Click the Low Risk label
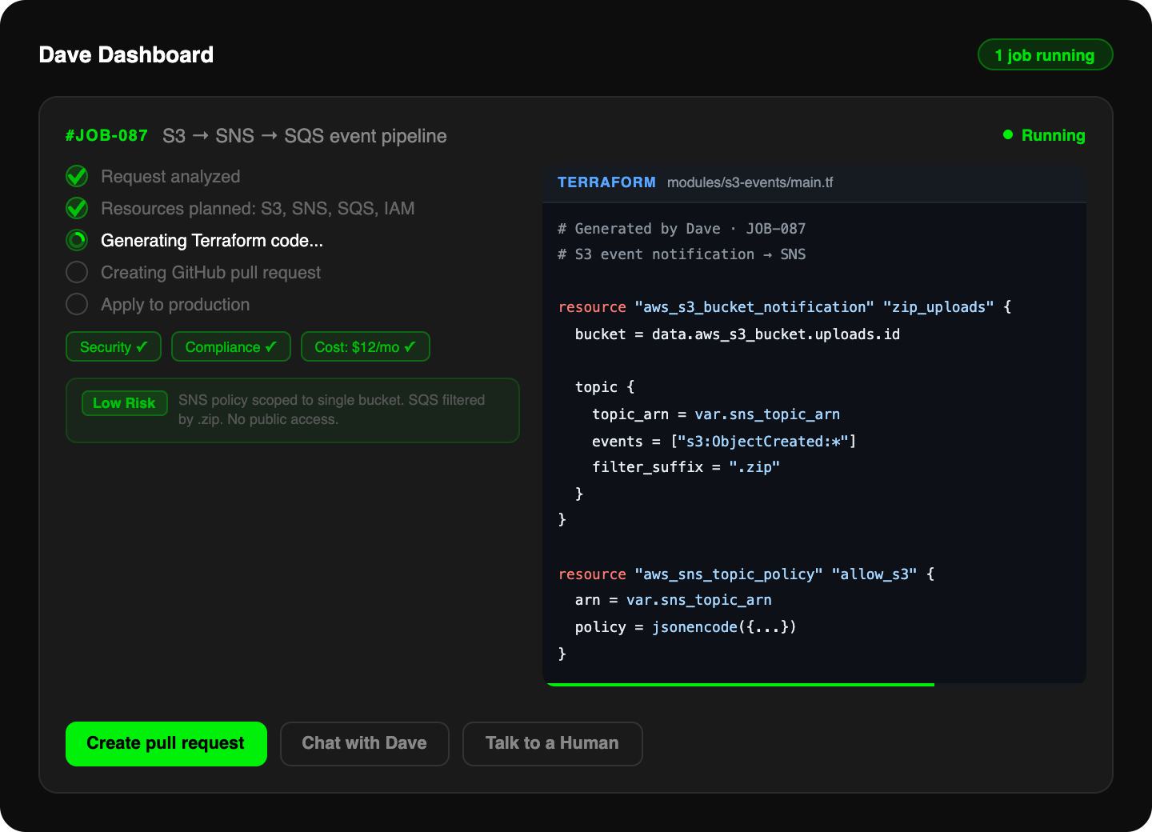Viewport: 1152px width, 832px height. click(x=124, y=403)
